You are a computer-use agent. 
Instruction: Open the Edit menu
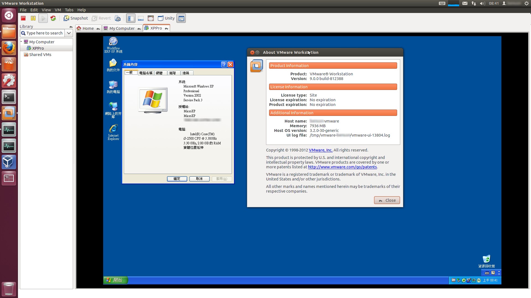point(34,10)
